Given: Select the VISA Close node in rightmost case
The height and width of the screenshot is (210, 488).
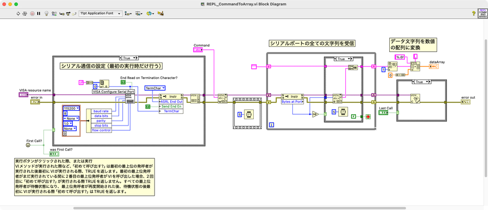Looking at the screenshot, I should 416,98.
